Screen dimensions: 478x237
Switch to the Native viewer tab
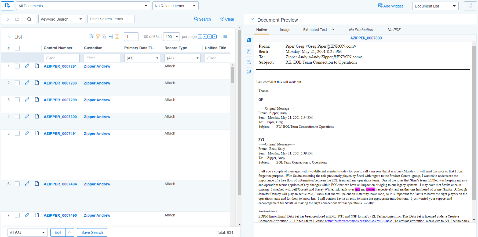(261, 30)
